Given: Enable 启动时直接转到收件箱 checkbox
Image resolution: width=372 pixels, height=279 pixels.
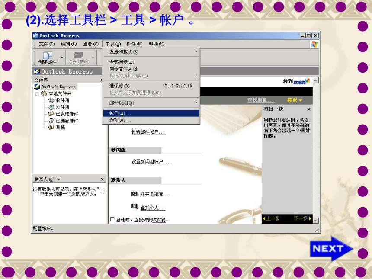Looking at the screenshot, I should pos(112,219).
